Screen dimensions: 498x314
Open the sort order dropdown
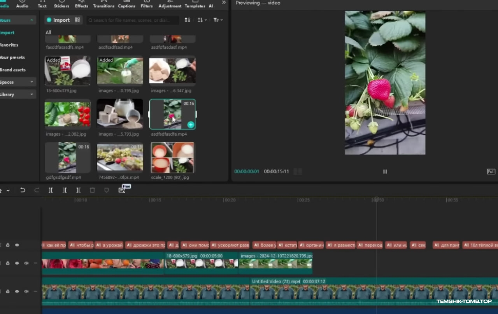(202, 20)
